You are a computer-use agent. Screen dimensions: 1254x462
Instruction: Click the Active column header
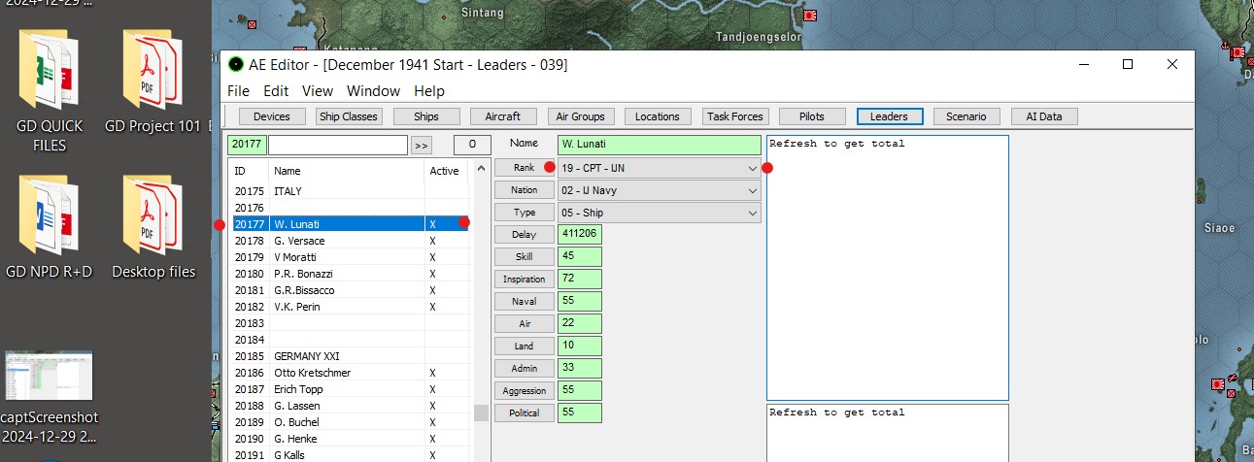pos(446,171)
